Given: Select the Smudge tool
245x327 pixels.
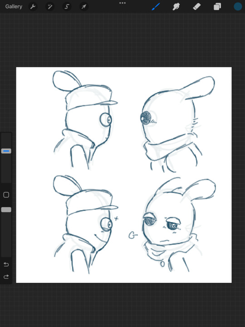Looking at the screenshot, I should tap(176, 6).
